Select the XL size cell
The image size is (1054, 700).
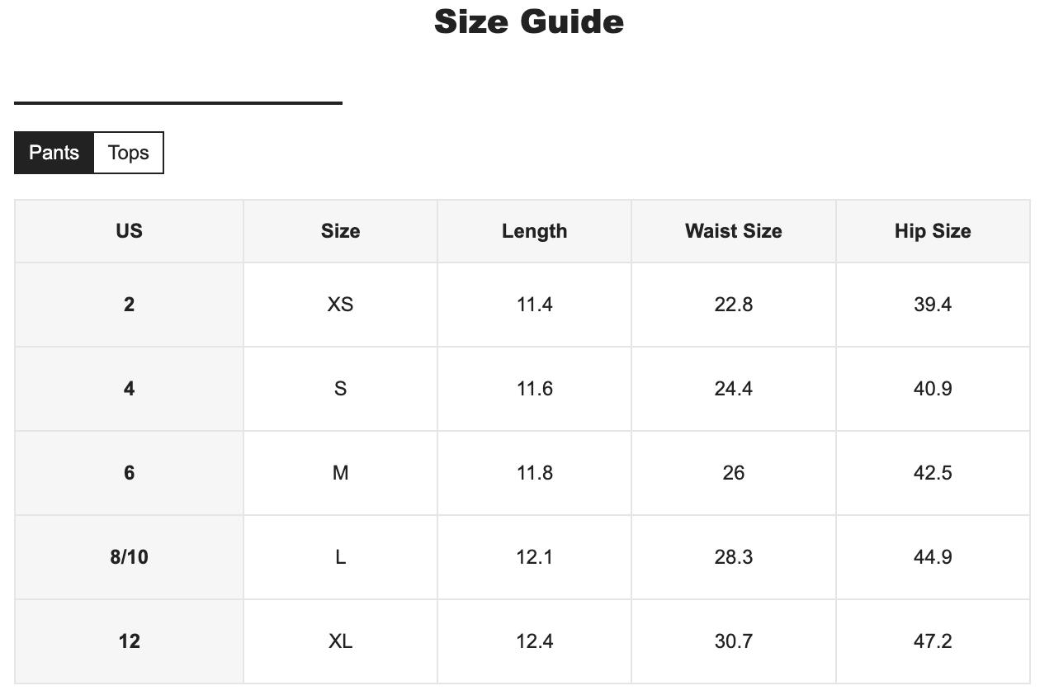pos(340,641)
